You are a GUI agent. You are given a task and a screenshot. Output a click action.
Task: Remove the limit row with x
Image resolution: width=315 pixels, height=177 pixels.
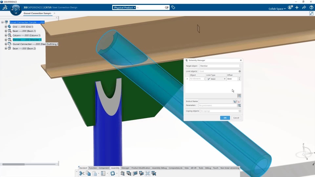(187, 79)
